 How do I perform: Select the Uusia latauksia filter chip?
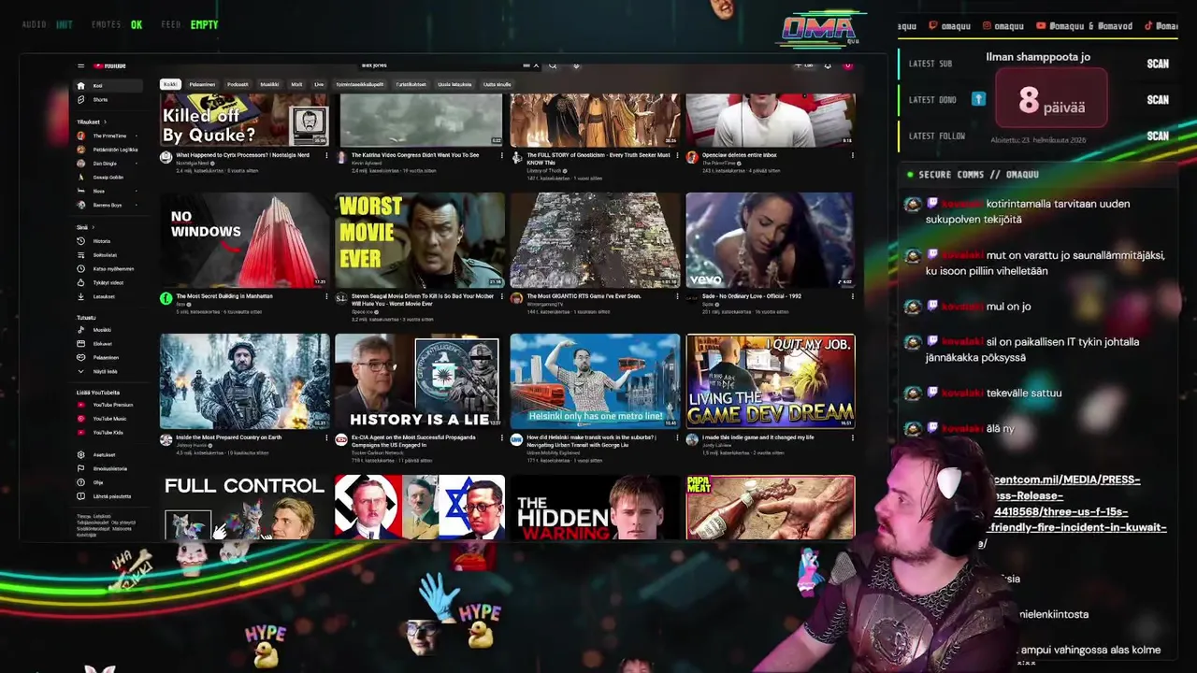click(454, 84)
